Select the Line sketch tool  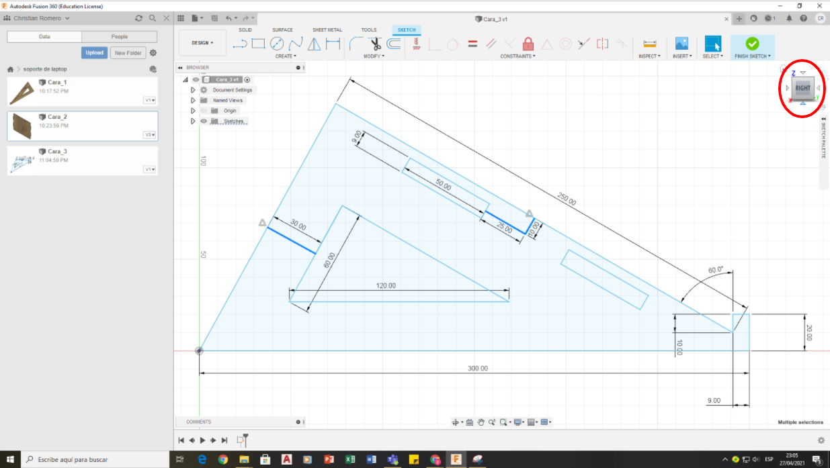239,44
